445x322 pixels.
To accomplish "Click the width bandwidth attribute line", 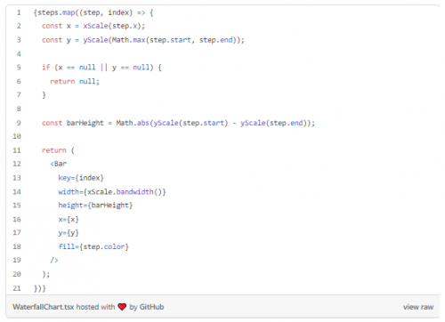I will point(112,192).
